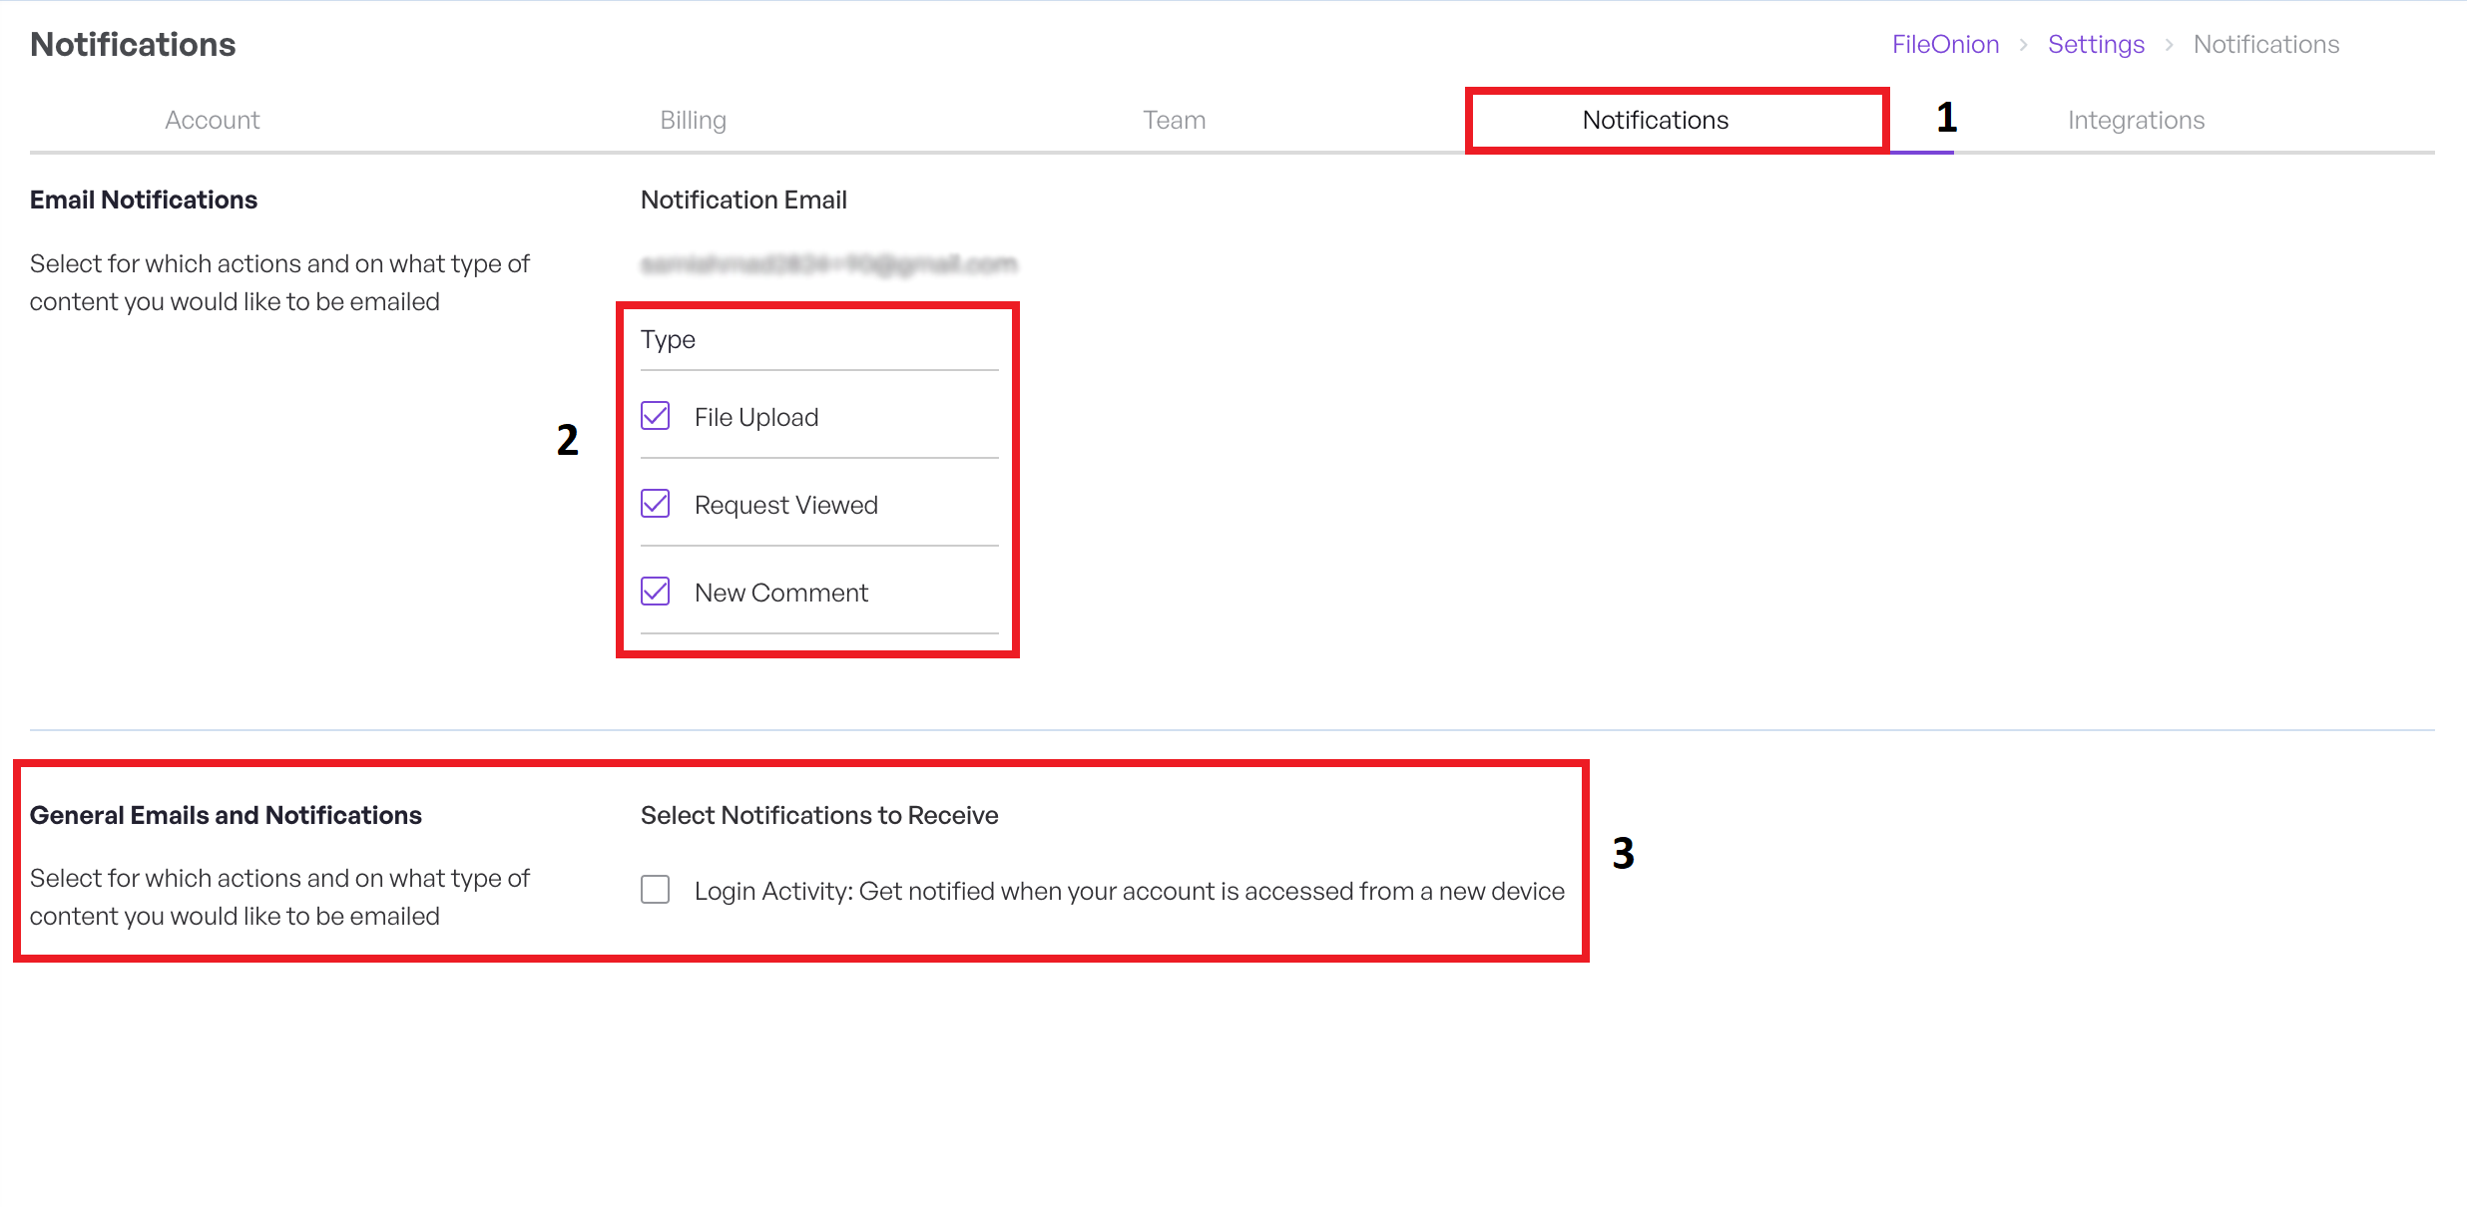The image size is (2467, 1207).
Task: Open the Integrations tab
Action: (2136, 120)
